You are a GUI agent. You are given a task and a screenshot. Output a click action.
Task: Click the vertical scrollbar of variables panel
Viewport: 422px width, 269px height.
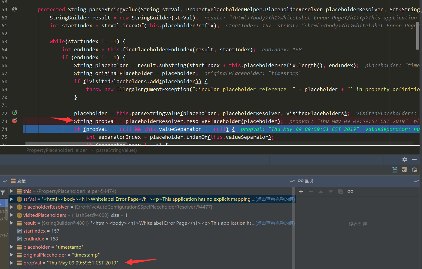[x=293, y=228]
